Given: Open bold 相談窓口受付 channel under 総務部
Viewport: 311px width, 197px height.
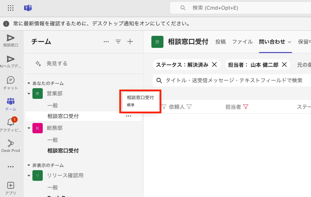Looking at the screenshot, I should (63, 151).
